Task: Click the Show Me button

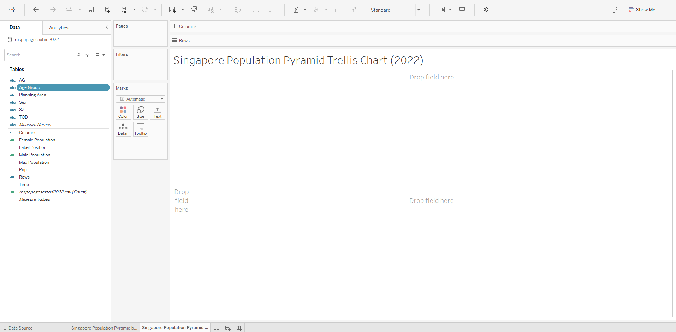Action: (x=642, y=10)
